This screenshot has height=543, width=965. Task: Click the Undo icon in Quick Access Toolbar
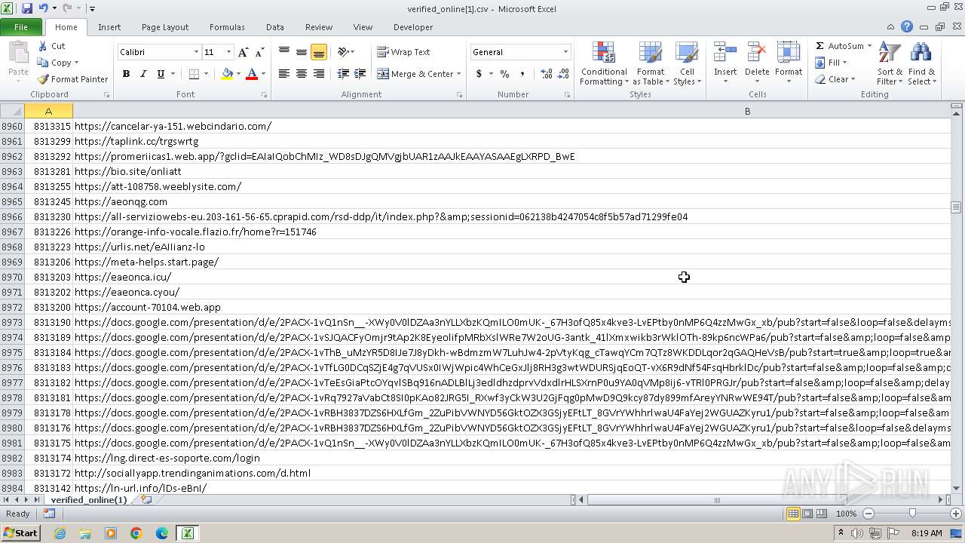[x=43, y=8]
